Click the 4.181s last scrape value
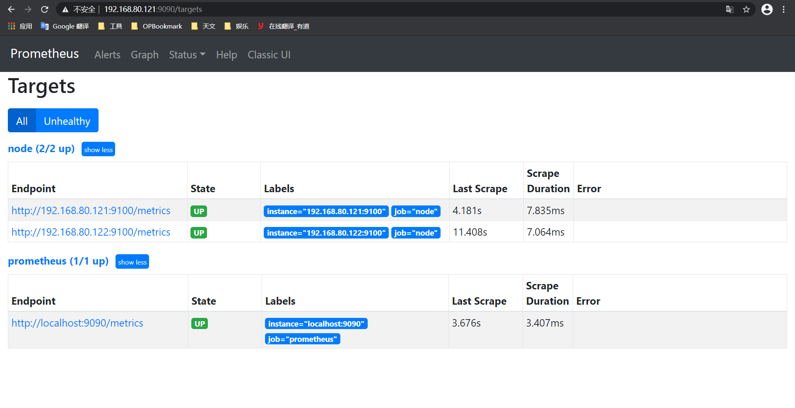 point(467,210)
